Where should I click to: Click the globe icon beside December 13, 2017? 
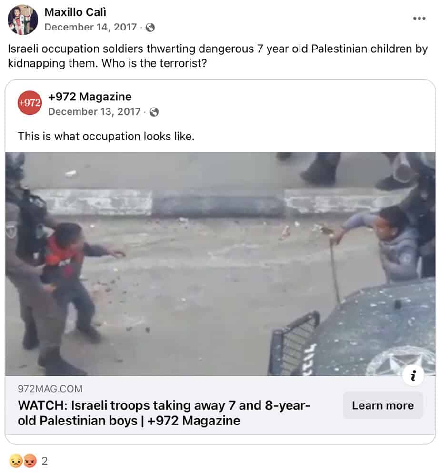pyautogui.click(x=154, y=112)
